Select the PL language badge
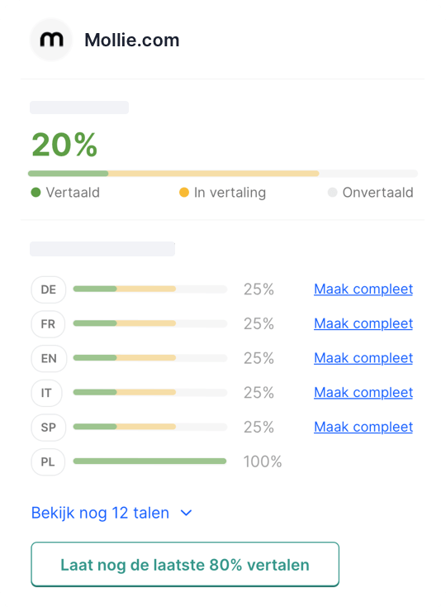This screenshot has width=446, height=612. coord(48,461)
